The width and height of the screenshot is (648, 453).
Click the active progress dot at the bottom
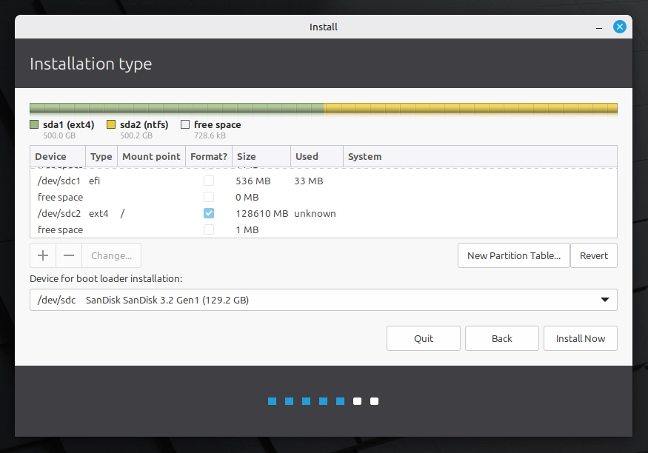pyautogui.click(x=340, y=400)
